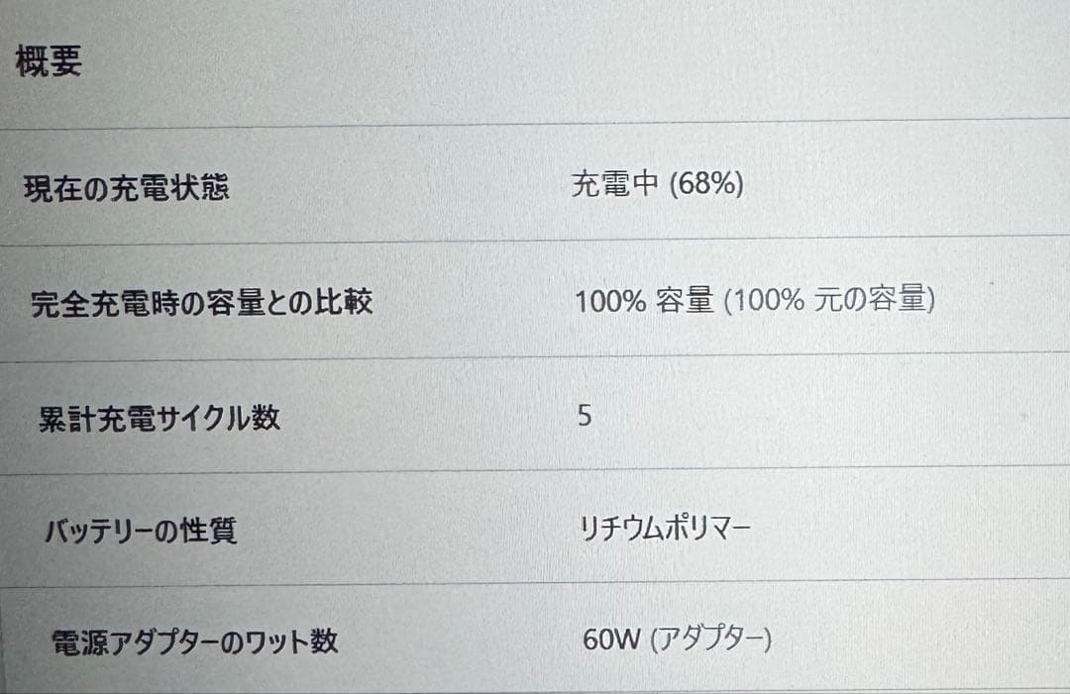Viewport: 1070px width, 694px height.
Task: Select the 現在の充電状態 label
Action: pos(126,188)
